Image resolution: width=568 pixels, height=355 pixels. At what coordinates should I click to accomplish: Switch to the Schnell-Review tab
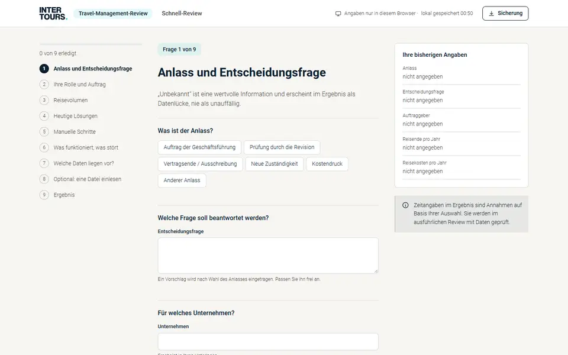point(182,14)
